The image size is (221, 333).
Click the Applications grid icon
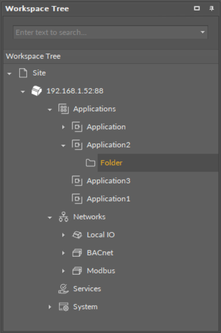point(64,109)
